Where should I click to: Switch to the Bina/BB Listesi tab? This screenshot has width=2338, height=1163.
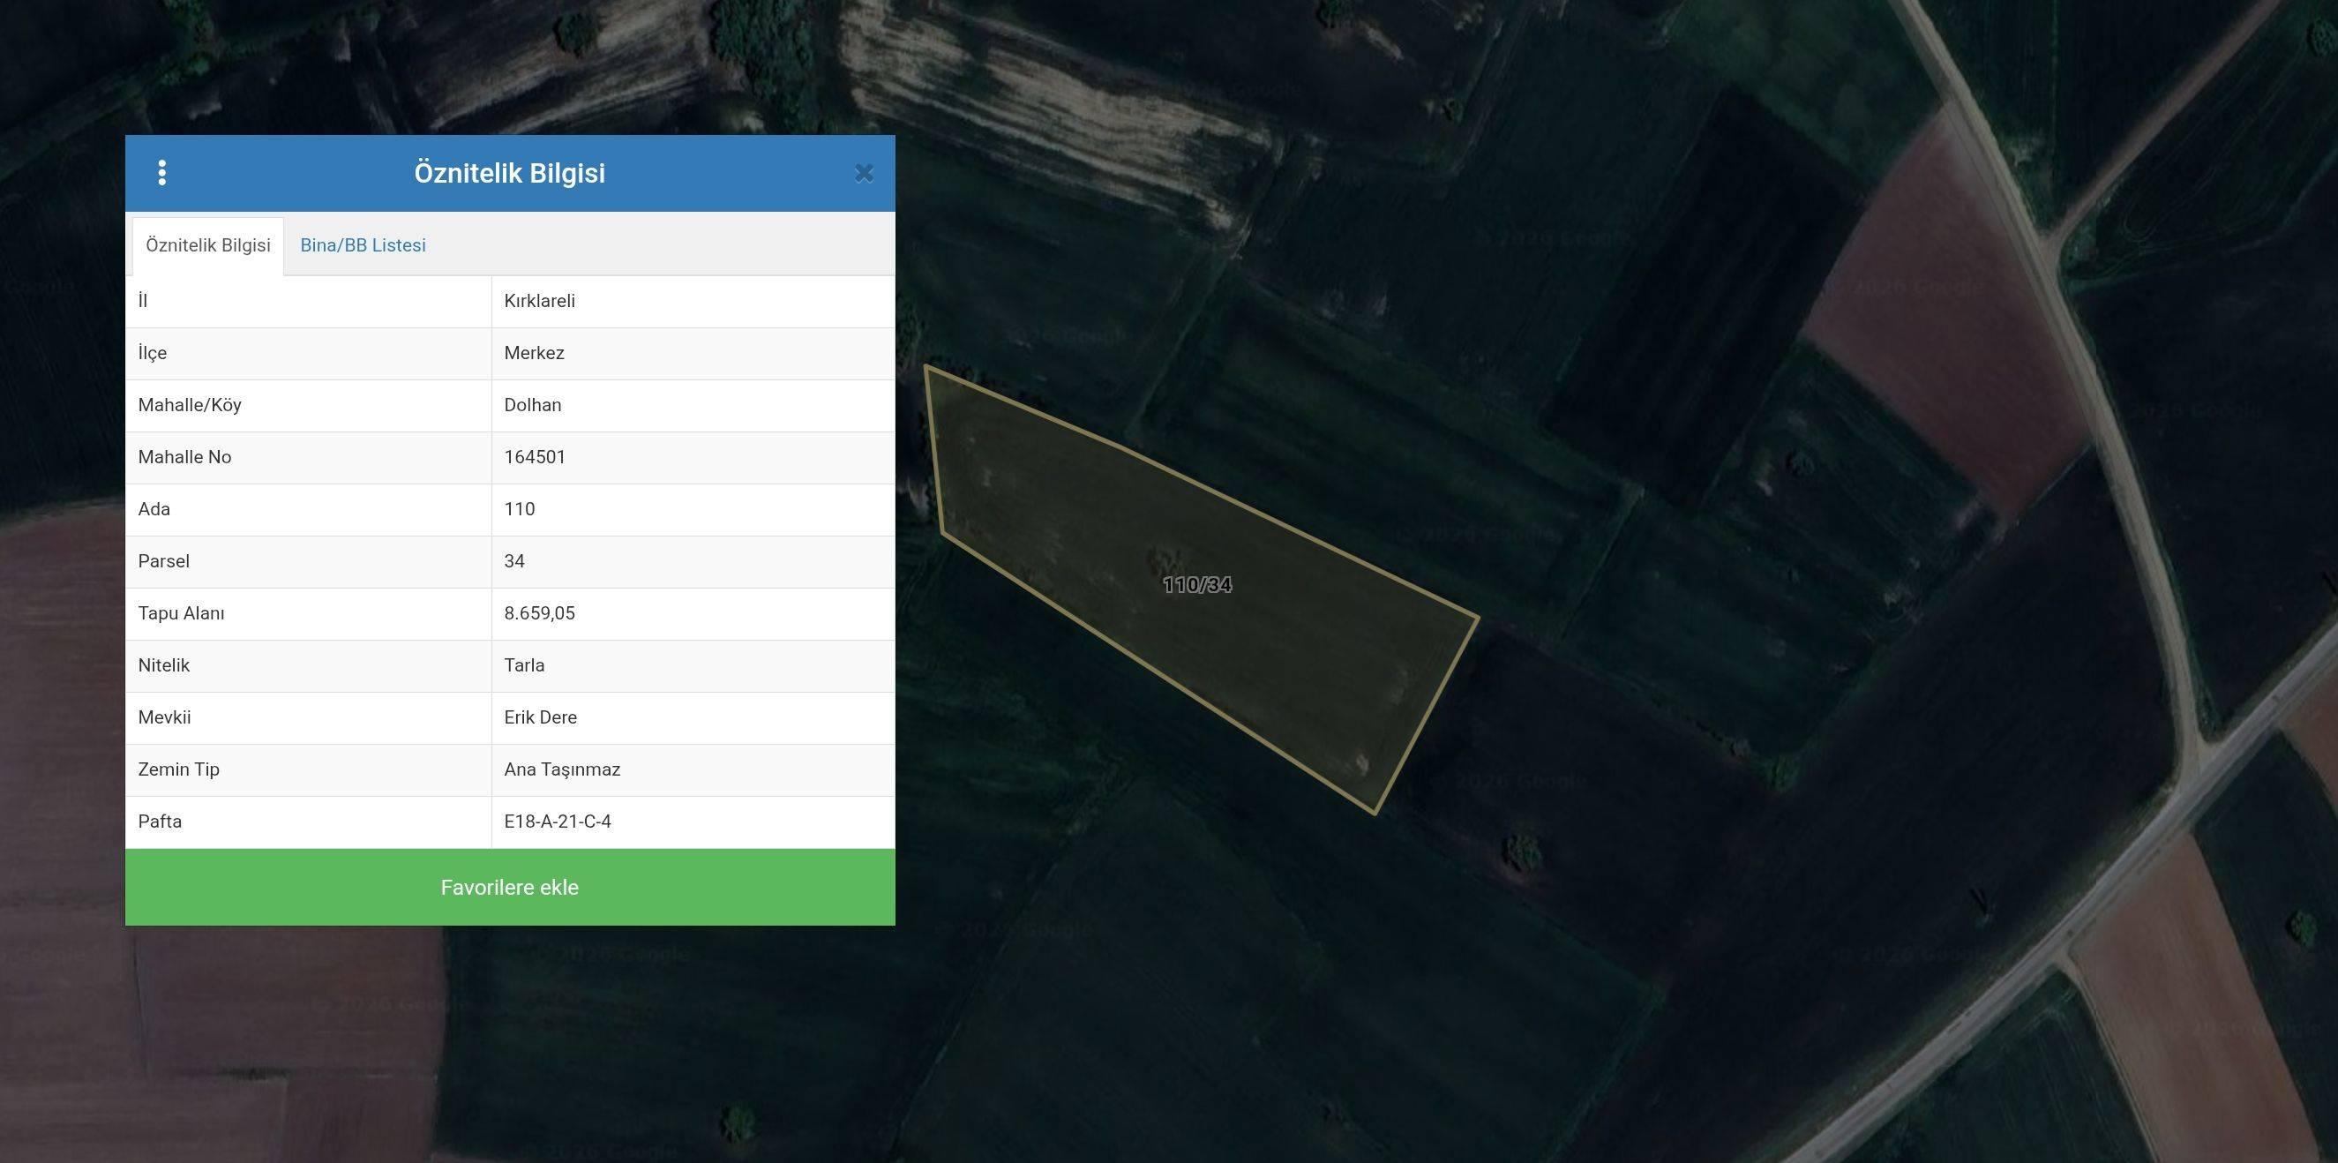pos(363,245)
